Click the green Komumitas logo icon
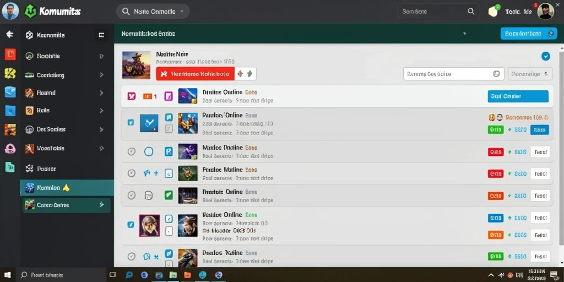The image size is (564, 282). (x=30, y=12)
